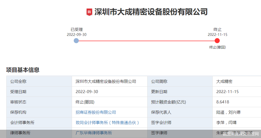The image size is (261, 138).
Task: Click the company title 深圳市大成精密设备股份有限公司 heading
Action: coord(151,12)
